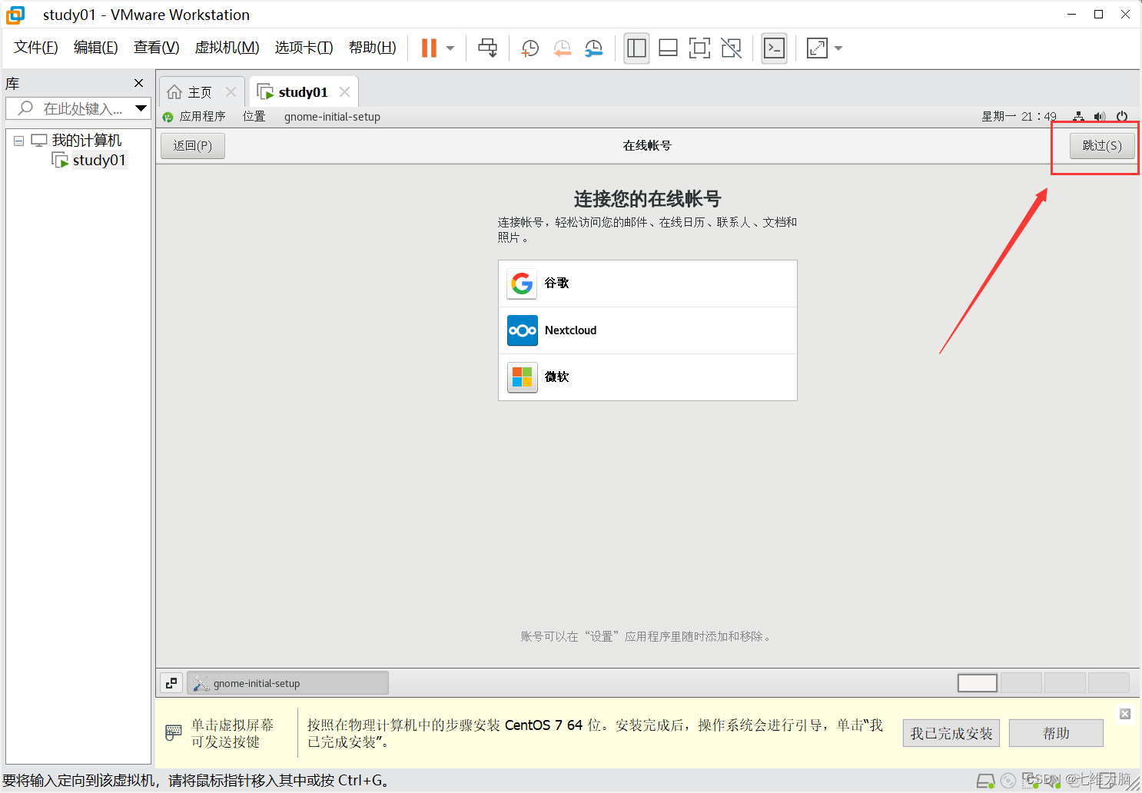The width and height of the screenshot is (1142, 793).
Task: Take a snapshot of the VM
Action: pyautogui.click(x=530, y=48)
